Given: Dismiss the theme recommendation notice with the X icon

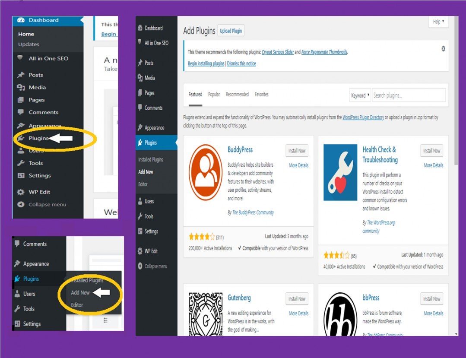Looking at the screenshot, I should (443, 49).
